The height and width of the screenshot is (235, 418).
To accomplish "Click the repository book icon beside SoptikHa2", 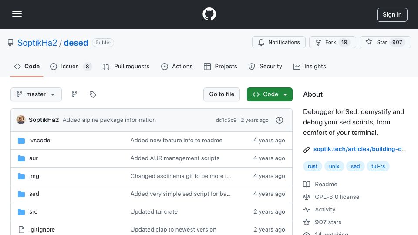I will coord(10,43).
